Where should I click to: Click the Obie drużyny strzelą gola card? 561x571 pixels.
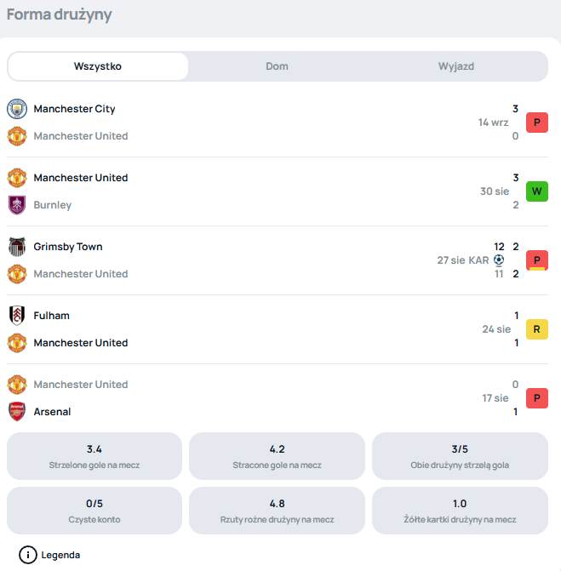(x=460, y=456)
